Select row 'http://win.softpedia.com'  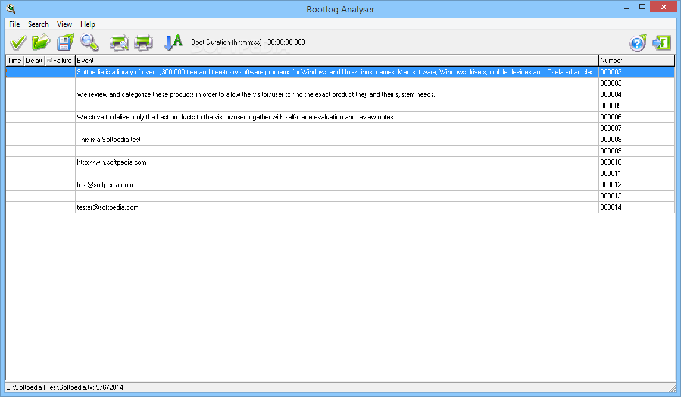(340, 162)
